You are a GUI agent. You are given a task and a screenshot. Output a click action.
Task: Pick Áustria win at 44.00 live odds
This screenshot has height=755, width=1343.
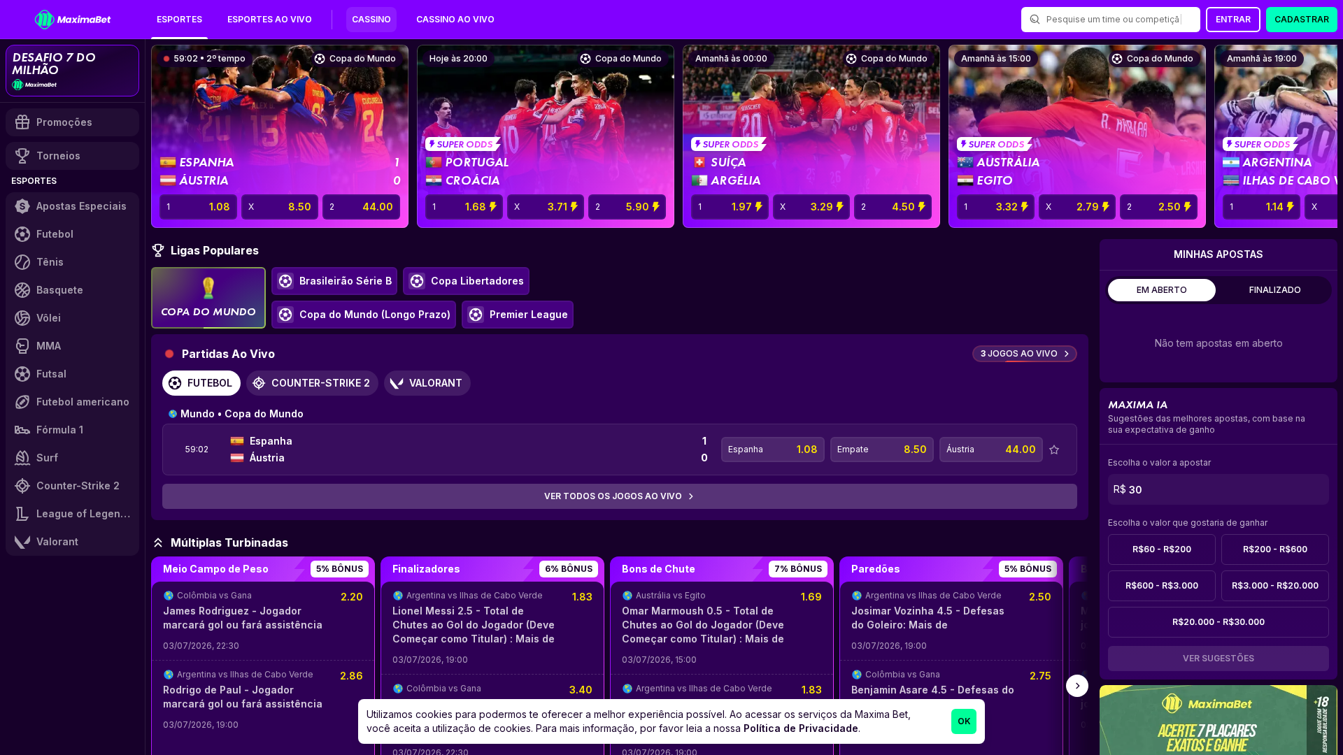pyautogui.click(x=991, y=450)
